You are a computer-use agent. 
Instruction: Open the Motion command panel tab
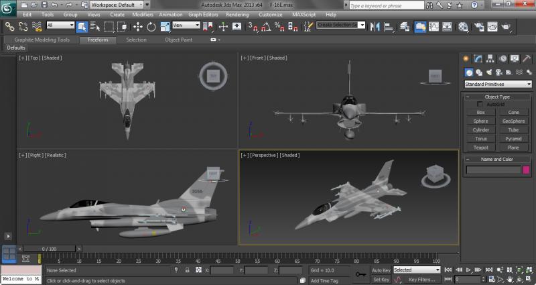[503, 58]
